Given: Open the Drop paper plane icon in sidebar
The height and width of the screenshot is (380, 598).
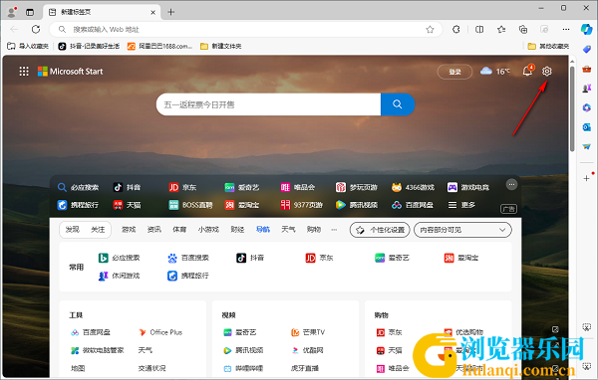Looking at the screenshot, I should point(587,146).
